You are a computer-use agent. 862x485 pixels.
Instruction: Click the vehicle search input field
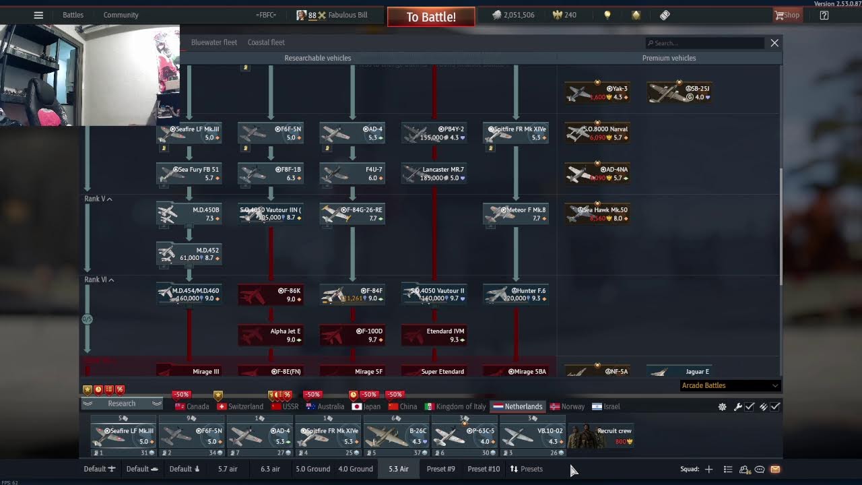tap(704, 43)
